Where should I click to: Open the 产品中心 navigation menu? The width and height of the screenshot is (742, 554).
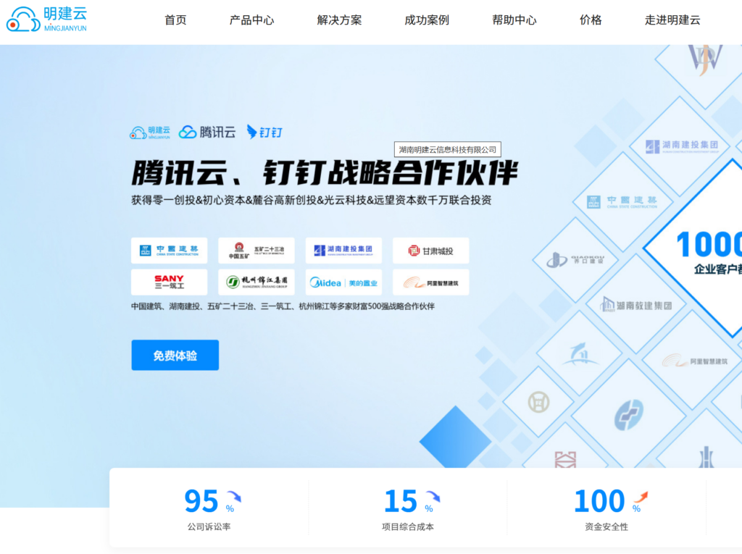click(251, 20)
